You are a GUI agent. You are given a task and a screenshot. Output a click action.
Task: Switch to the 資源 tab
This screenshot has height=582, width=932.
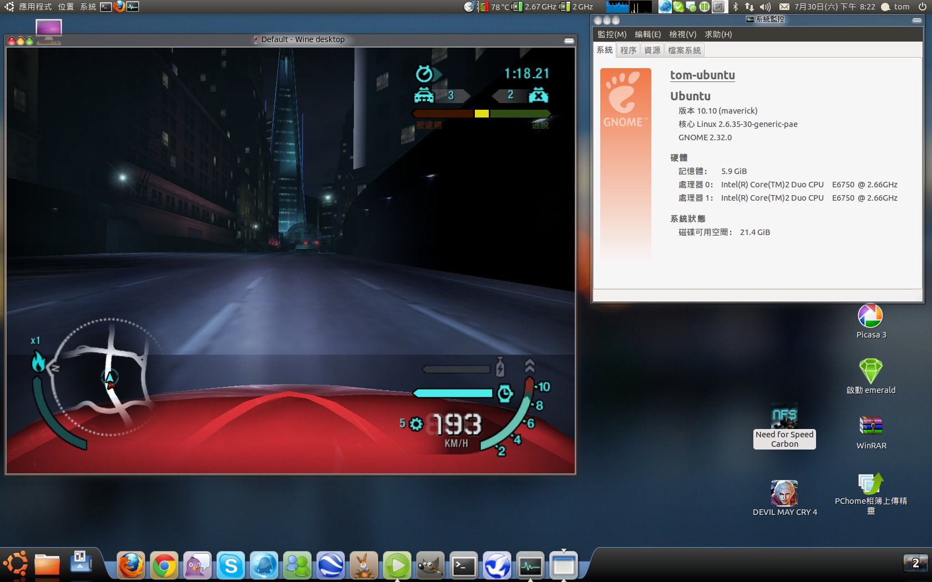[652, 50]
